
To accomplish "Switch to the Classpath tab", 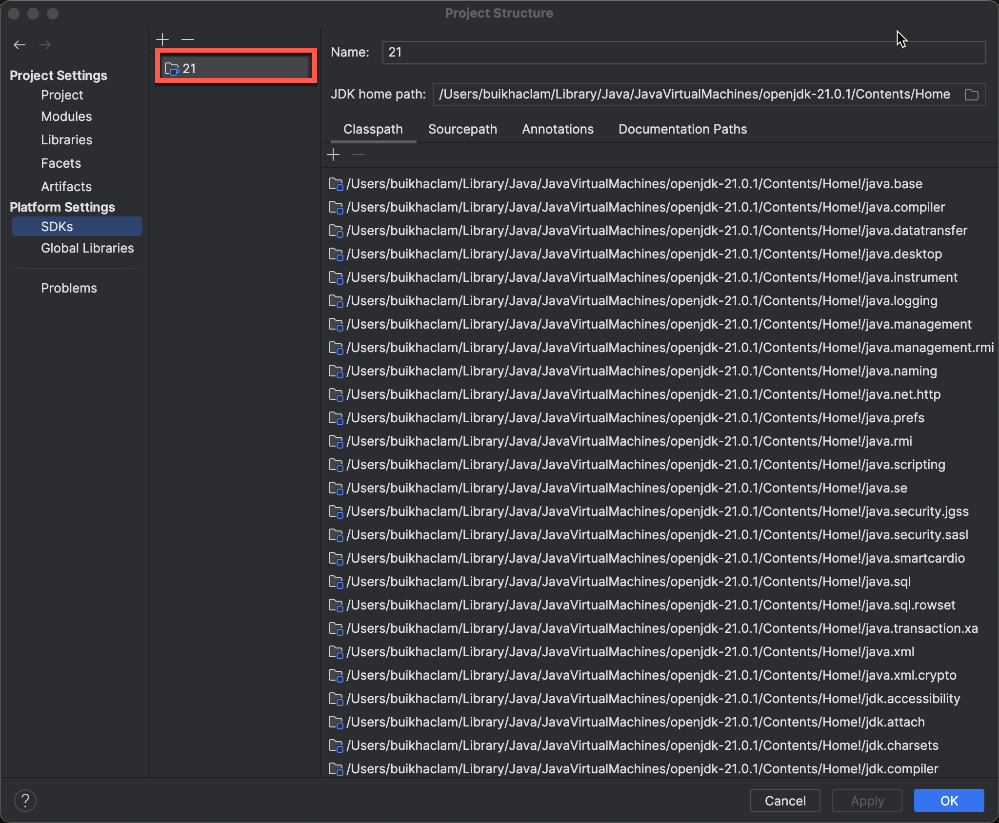I will click(373, 129).
